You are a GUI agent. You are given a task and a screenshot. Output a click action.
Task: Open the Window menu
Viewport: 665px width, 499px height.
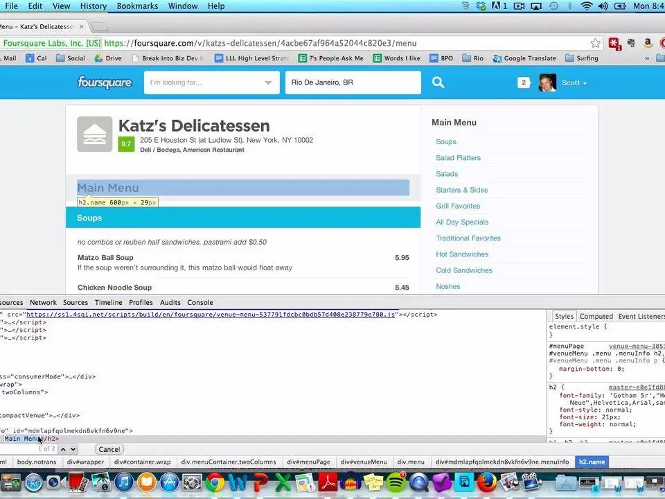click(x=183, y=6)
